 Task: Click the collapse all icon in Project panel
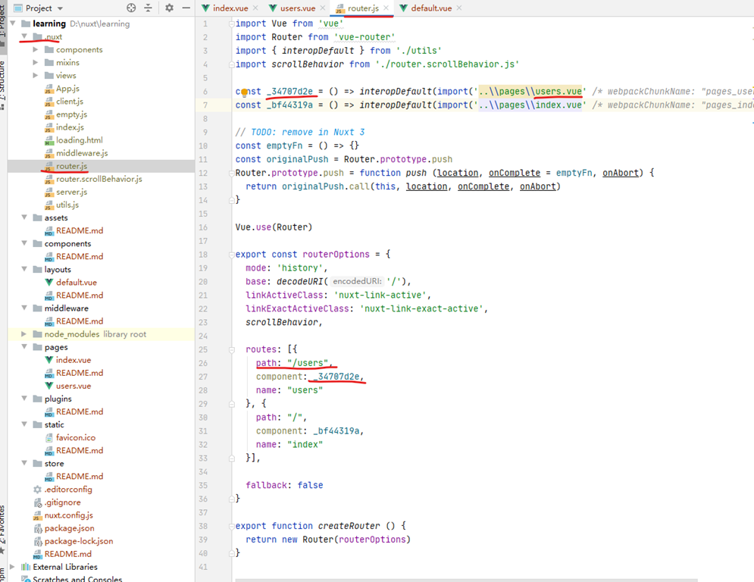[x=148, y=8]
